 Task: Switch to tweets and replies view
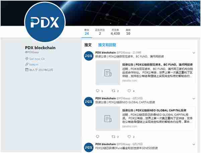107,45
